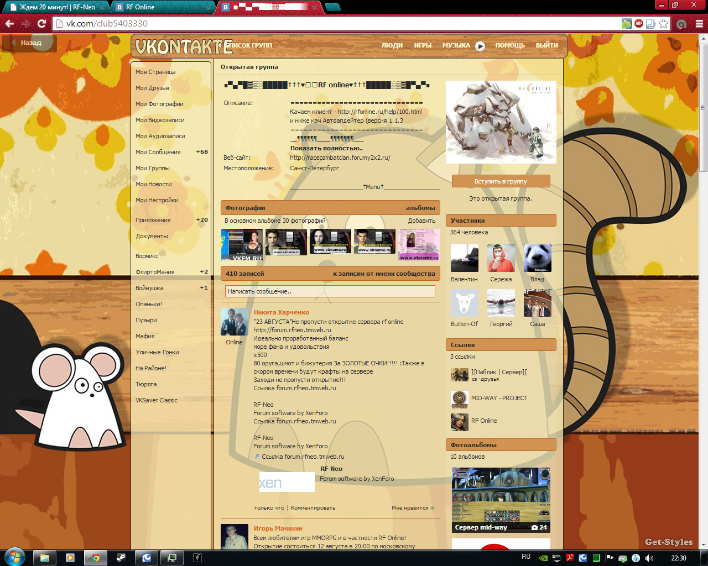The height and width of the screenshot is (566, 708).
Task: Open the 'Сервер mid-way' photo album
Action: 501,500
